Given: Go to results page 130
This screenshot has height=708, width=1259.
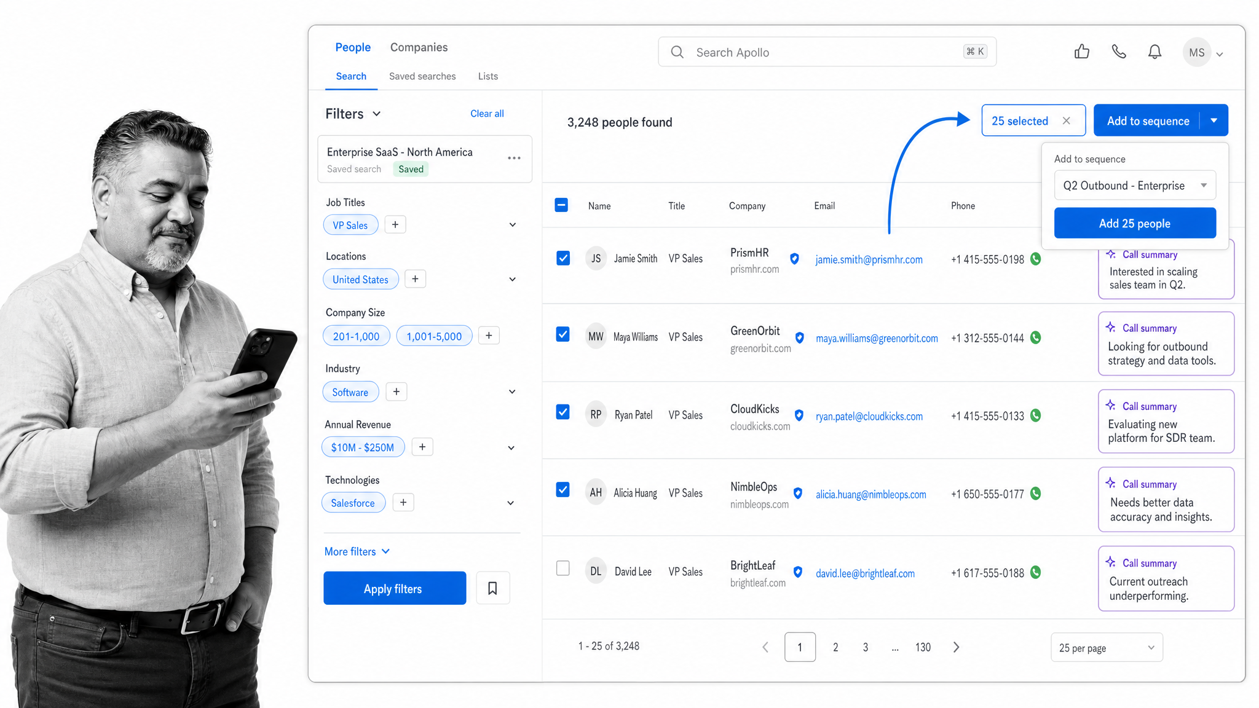Looking at the screenshot, I should coord(923,647).
